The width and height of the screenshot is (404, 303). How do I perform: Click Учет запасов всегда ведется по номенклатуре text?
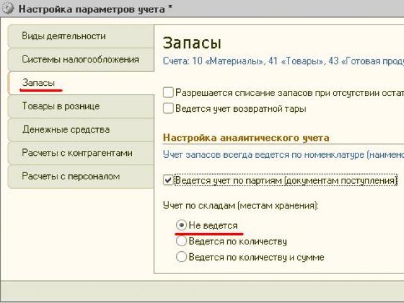click(x=282, y=153)
